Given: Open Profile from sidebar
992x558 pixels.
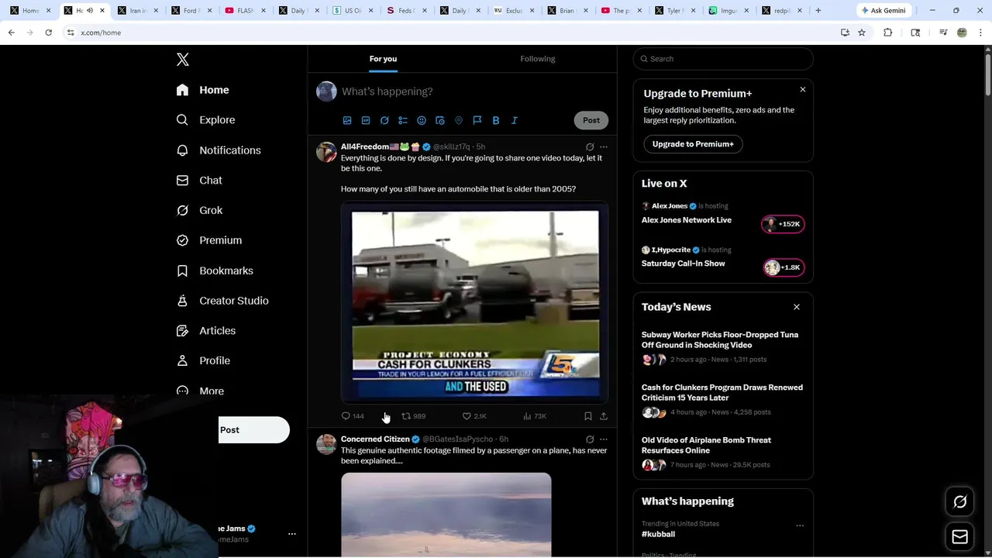Looking at the screenshot, I should pos(203,360).
